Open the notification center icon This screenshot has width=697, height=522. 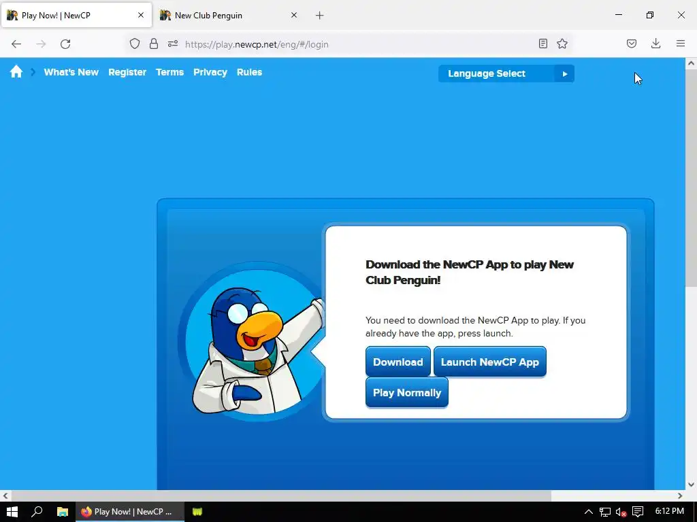[x=638, y=512]
